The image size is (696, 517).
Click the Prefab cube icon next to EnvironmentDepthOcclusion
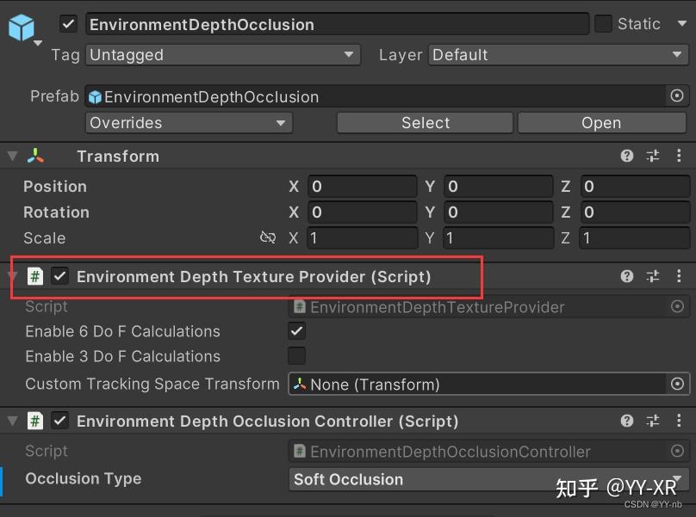coord(95,96)
